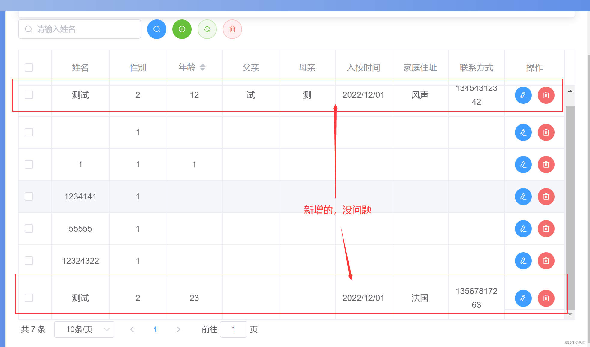
Task: Go to previous page arrow
Action: click(132, 329)
